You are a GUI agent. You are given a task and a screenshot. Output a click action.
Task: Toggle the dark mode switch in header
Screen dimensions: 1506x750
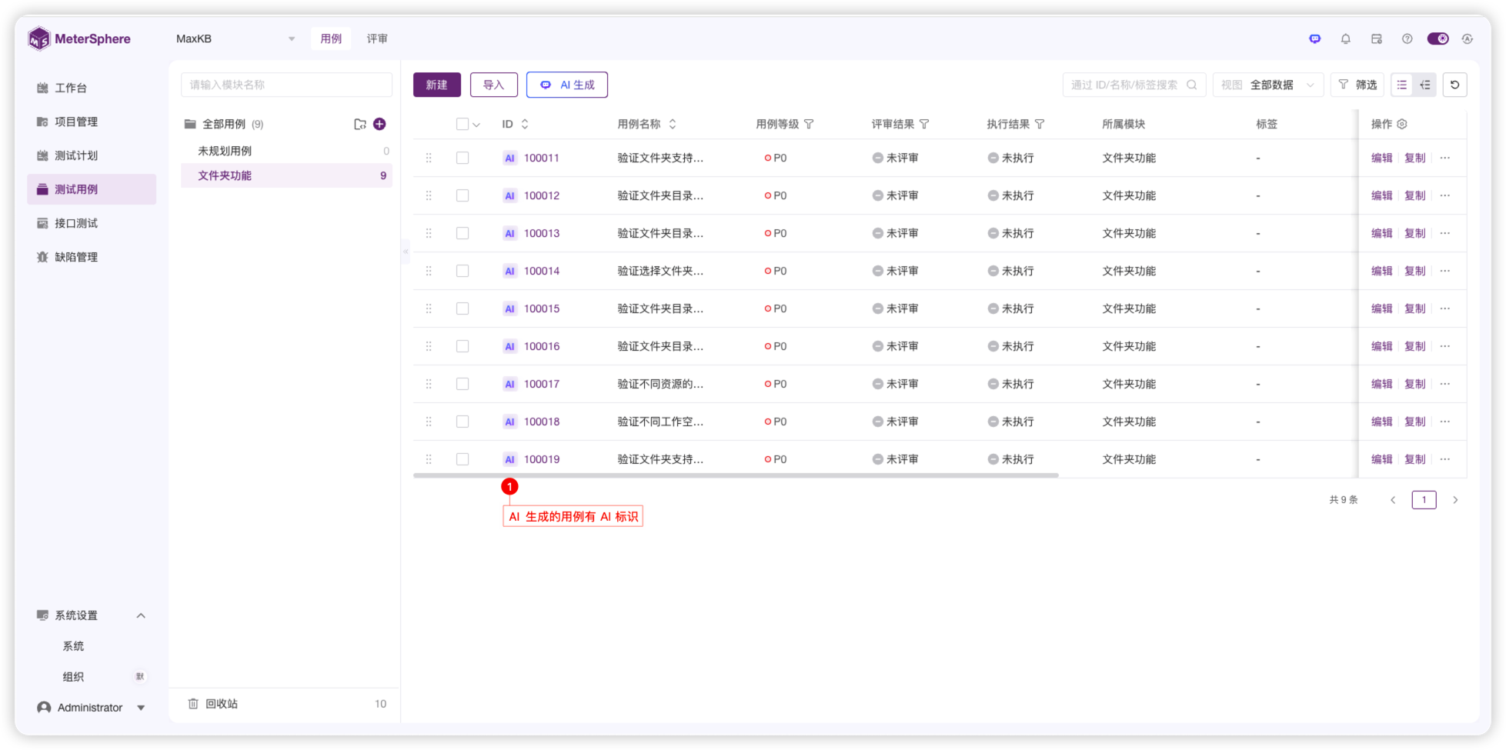click(x=1438, y=38)
